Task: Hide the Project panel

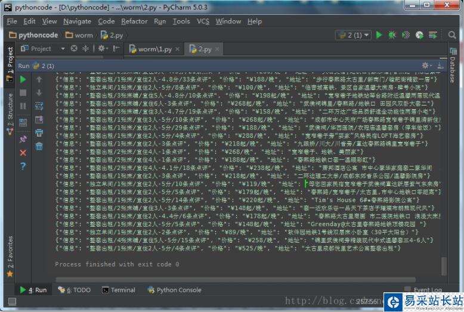Action: [x=116, y=48]
